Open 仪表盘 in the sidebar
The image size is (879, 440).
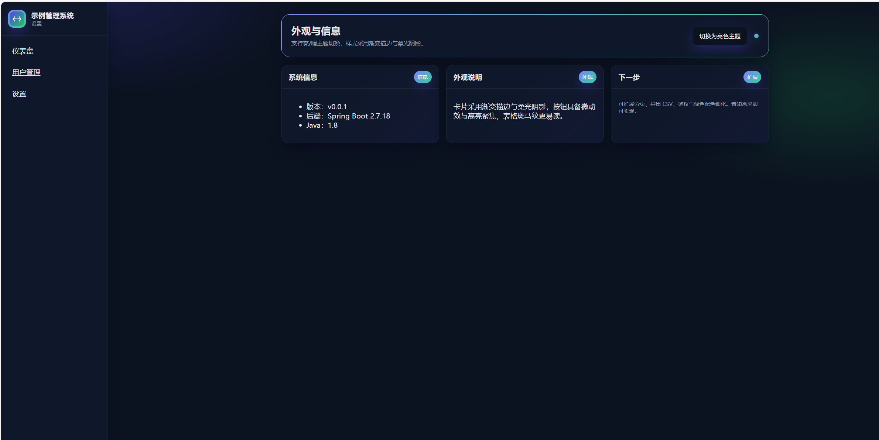pos(23,51)
